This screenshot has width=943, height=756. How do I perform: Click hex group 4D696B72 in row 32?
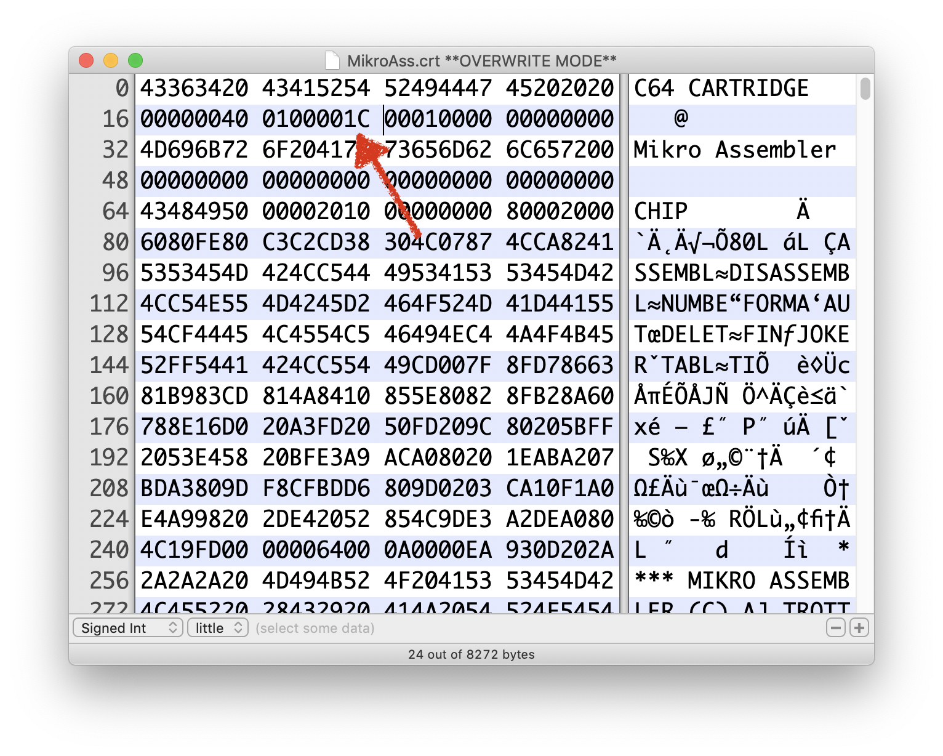pos(195,150)
